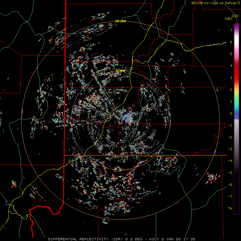The height and width of the screenshot is (241, 241).
Task: Select the -2 value on the color scale
Action: pos(230,137)
